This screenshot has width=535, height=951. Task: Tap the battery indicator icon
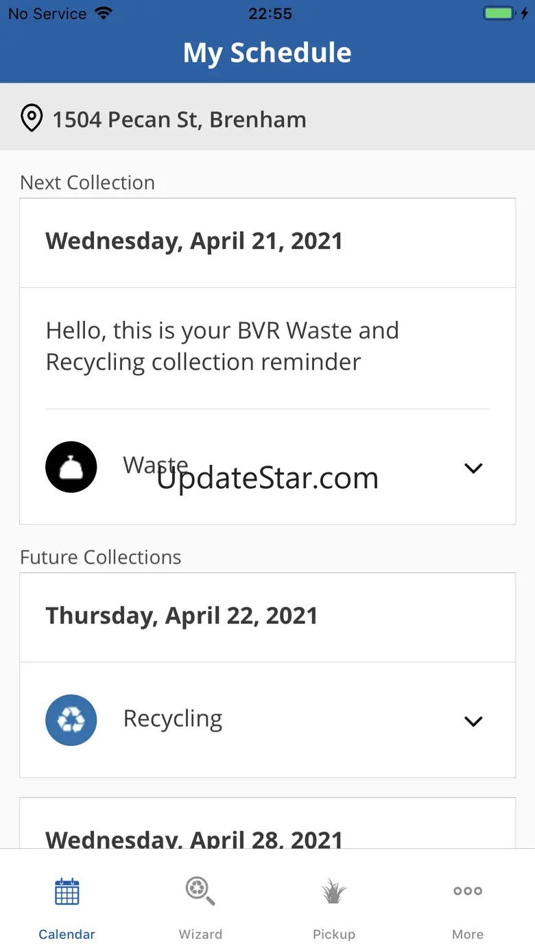coord(499,14)
